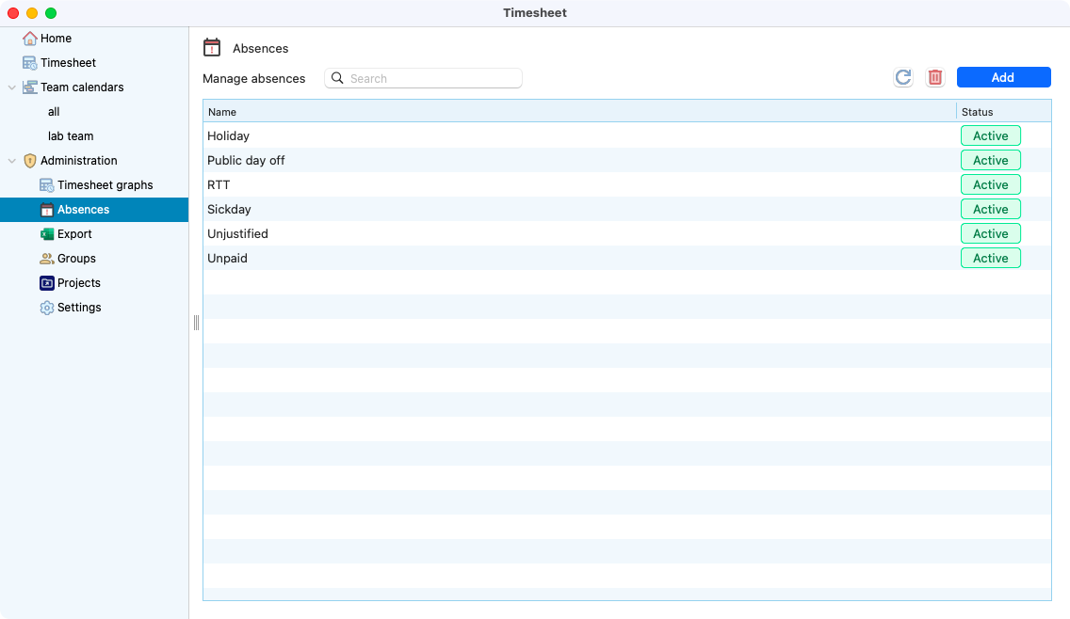Click the Export spreadsheet icon

[x=46, y=234]
